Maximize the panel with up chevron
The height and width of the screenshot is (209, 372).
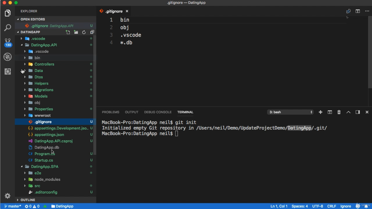[348, 112]
